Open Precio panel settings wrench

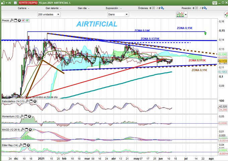(x=11, y=21)
